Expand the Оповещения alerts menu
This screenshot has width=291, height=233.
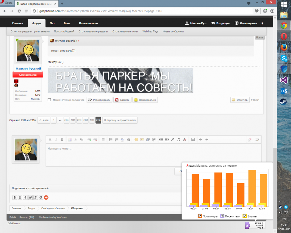[246, 23]
